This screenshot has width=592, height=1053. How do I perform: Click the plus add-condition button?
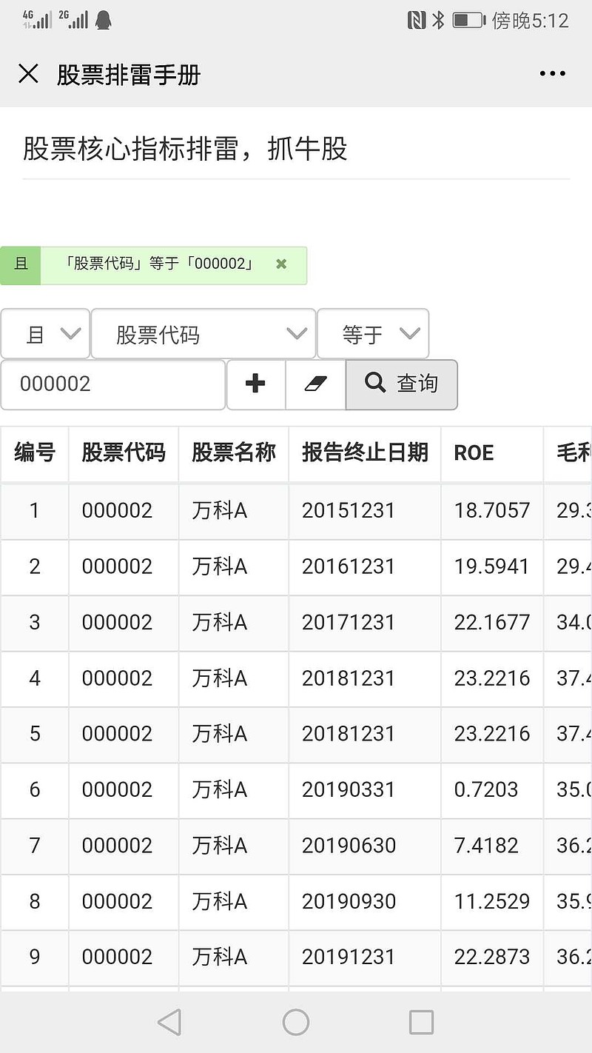click(256, 384)
